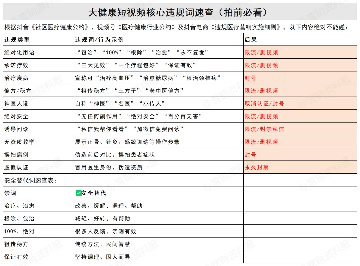Viewport: 360px width, 266px height.
Task: Click 封号 in the 摆拍病例 row
Action: (300, 154)
